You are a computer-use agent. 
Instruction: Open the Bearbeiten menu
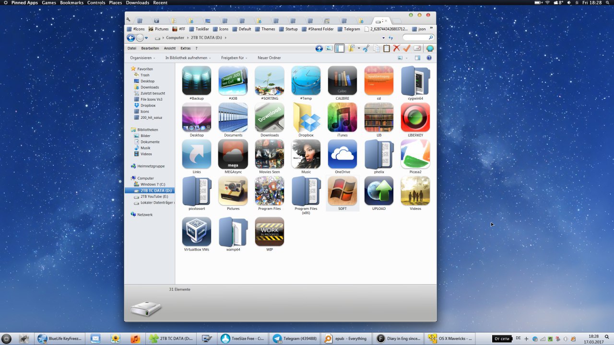click(x=150, y=48)
